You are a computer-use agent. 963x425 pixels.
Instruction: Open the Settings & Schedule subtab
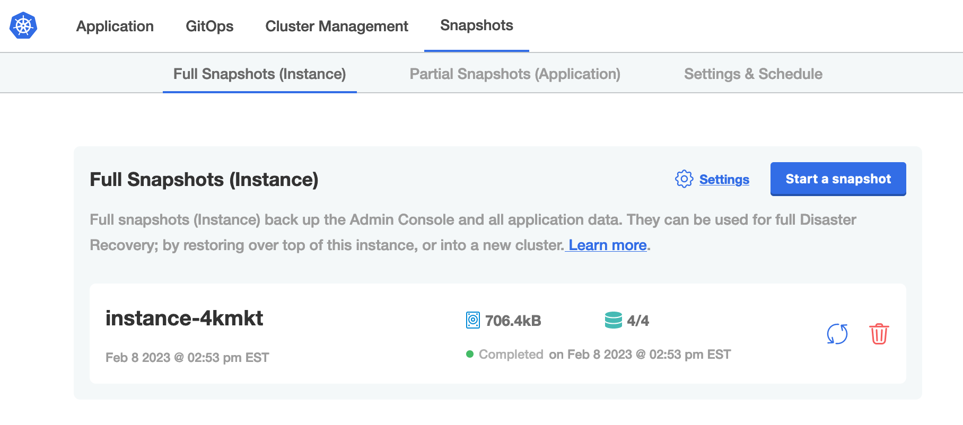753,74
